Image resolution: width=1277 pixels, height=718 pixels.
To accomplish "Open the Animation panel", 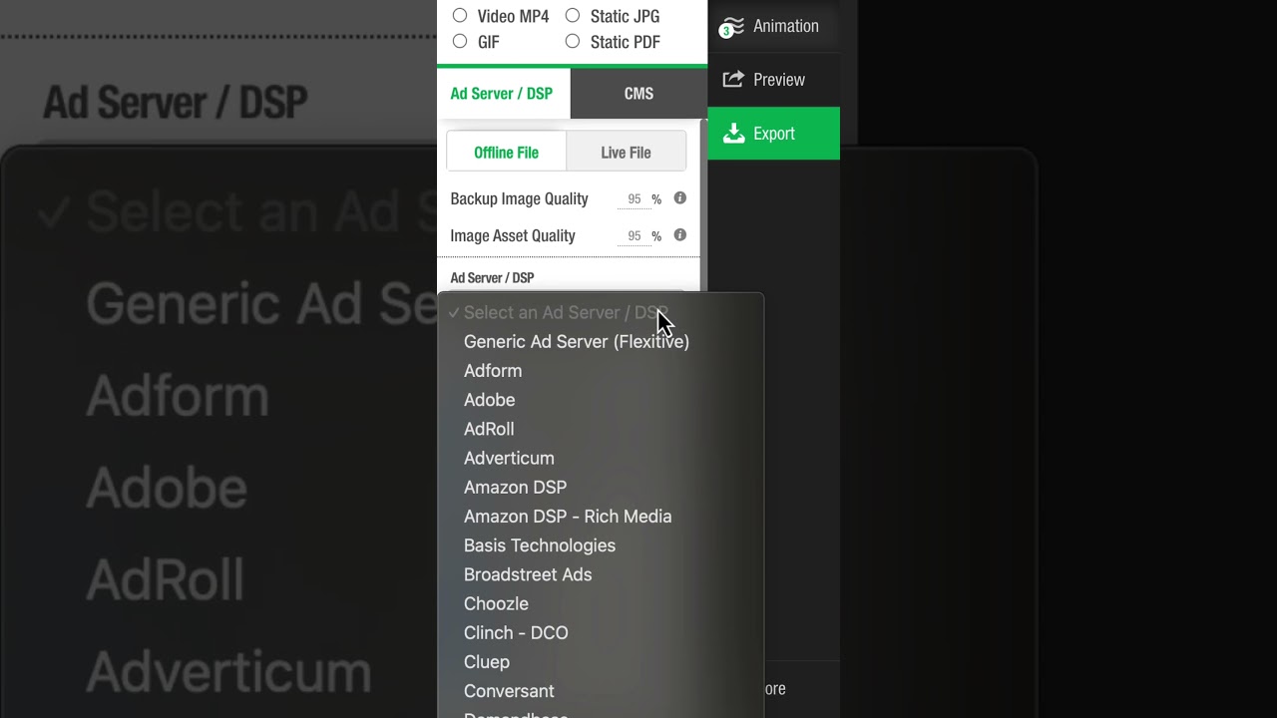I will pos(773,27).
